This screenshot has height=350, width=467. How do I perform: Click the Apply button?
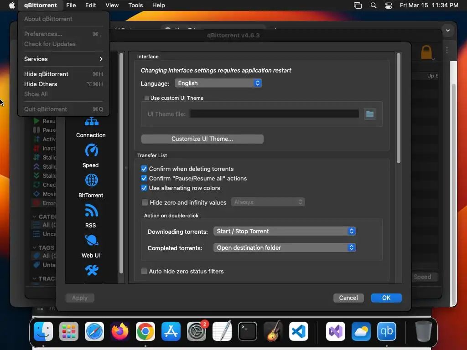80,298
